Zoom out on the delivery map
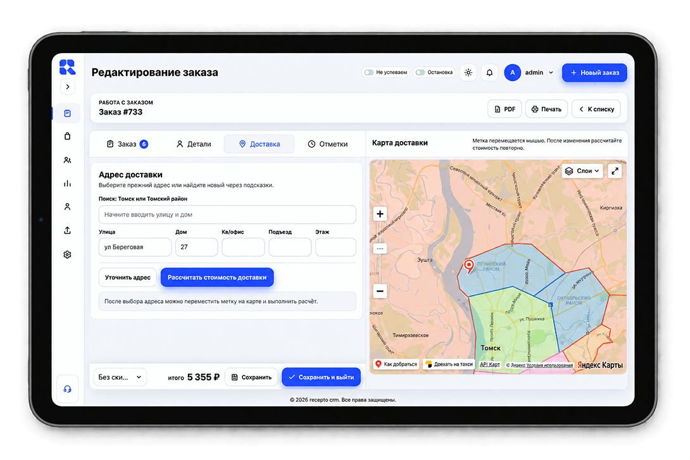Screen dimensions: 690x460 380,290
